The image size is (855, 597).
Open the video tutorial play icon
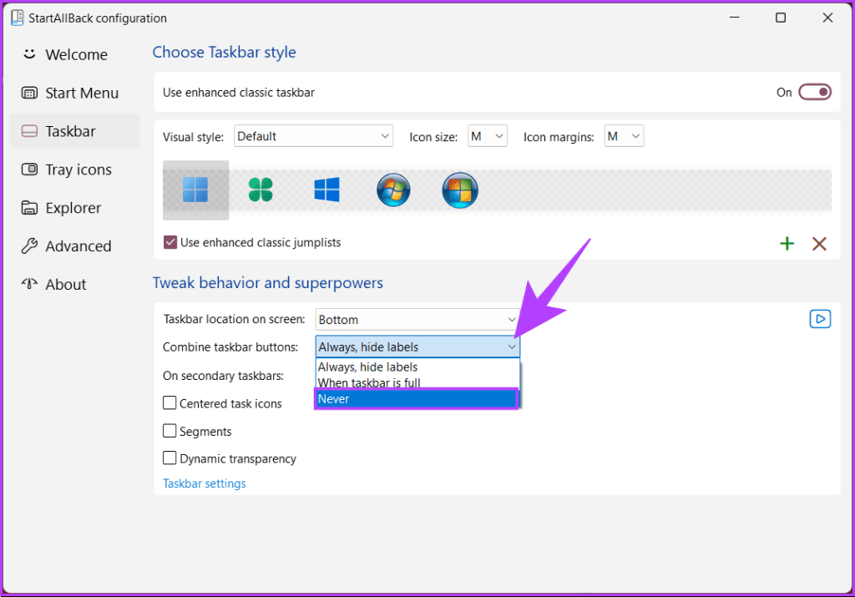pyautogui.click(x=820, y=318)
